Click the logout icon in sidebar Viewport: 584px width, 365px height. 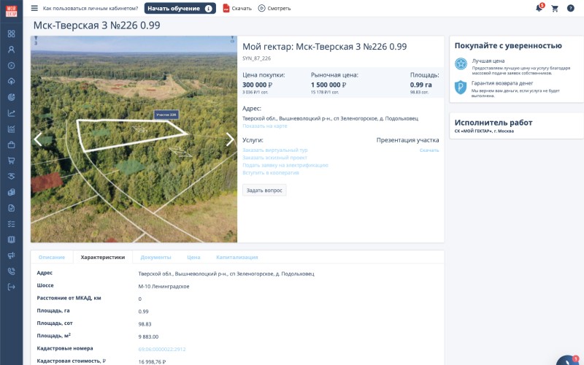coord(11,287)
